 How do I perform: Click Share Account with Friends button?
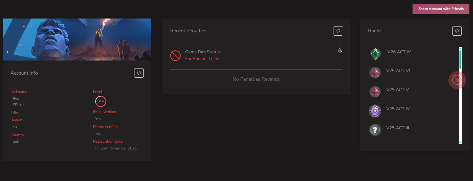(x=441, y=9)
